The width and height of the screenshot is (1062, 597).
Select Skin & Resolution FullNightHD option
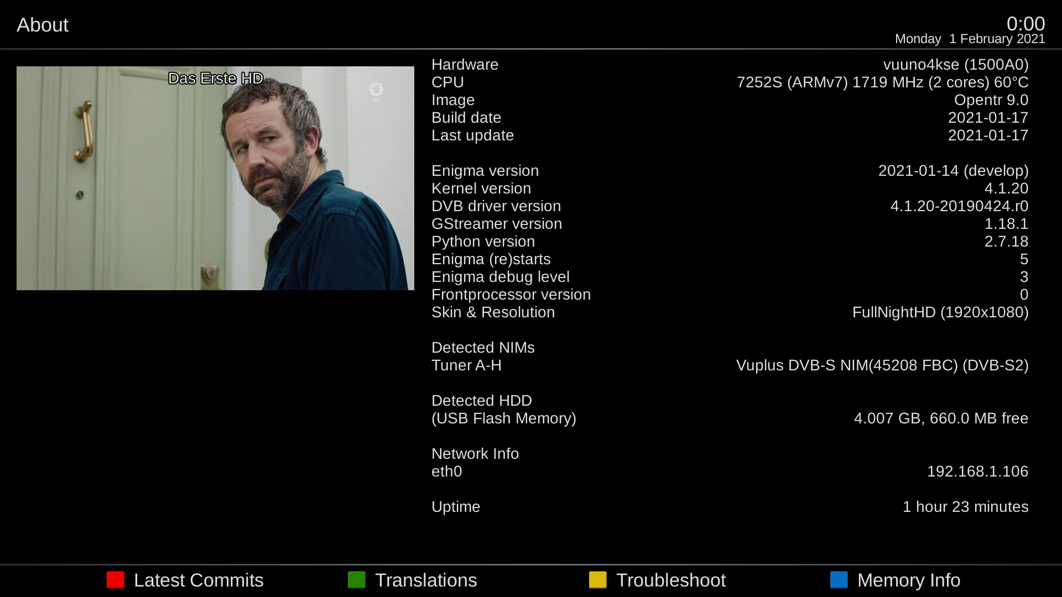730,312
